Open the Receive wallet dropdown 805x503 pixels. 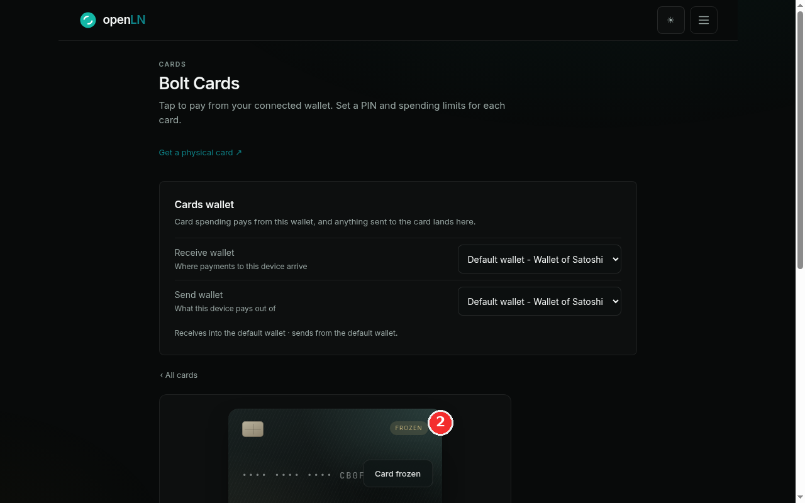[540, 259]
